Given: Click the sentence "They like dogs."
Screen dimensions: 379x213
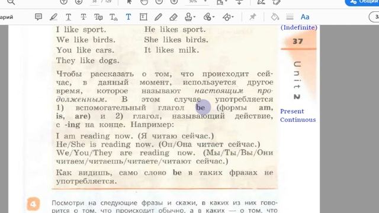Looking at the screenshot, I should (x=88, y=60).
